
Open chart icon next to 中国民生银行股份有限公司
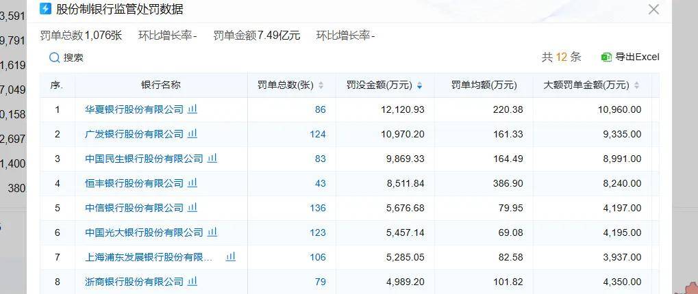(212, 159)
